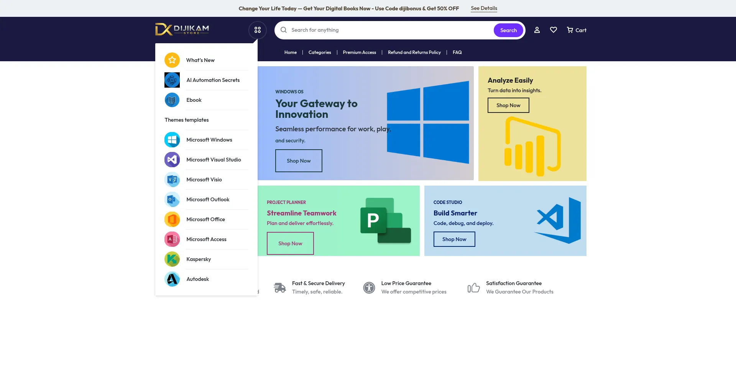The height and width of the screenshot is (380, 736).
Task: Click Shop Now on Code Studio card
Action: (x=454, y=239)
